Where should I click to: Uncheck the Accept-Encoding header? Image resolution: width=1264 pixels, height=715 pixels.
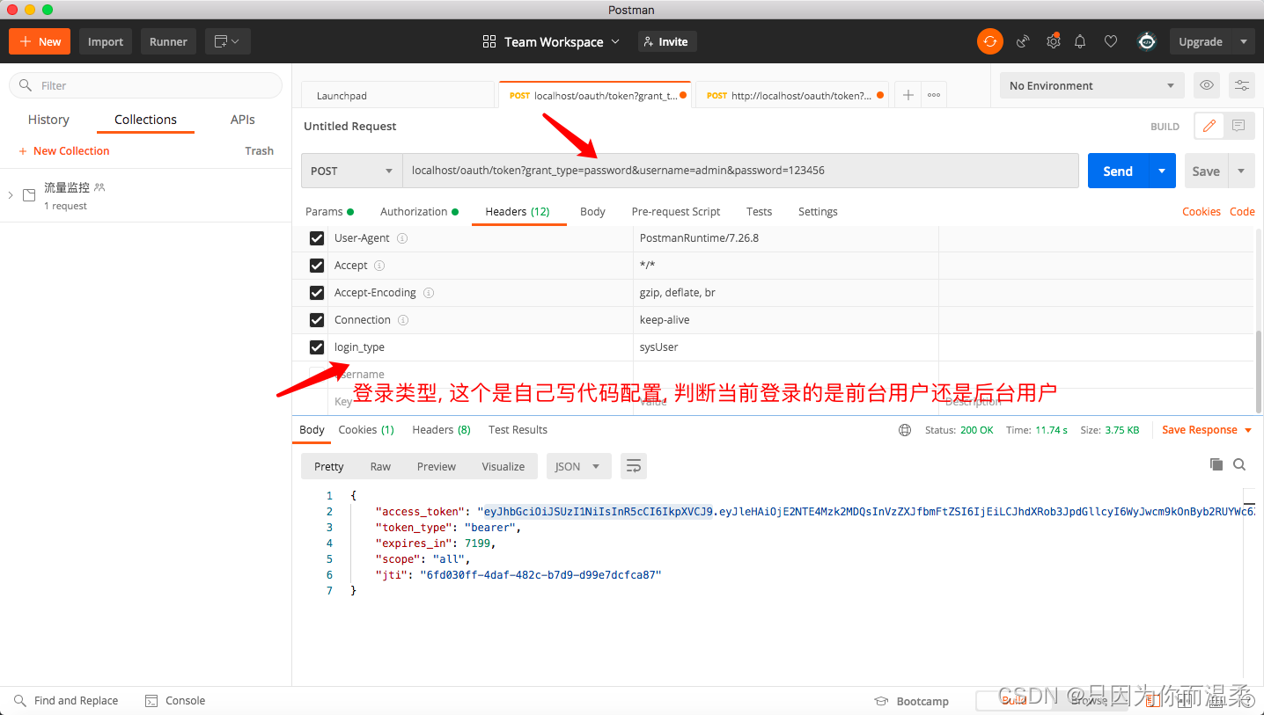point(317,293)
